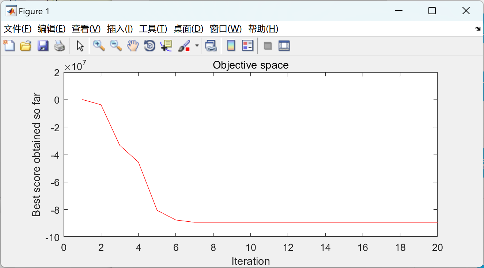This screenshot has width=484, height=268.
Task: Open the 查看(V) menu
Action: pyautogui.click(x=86, y=29)
